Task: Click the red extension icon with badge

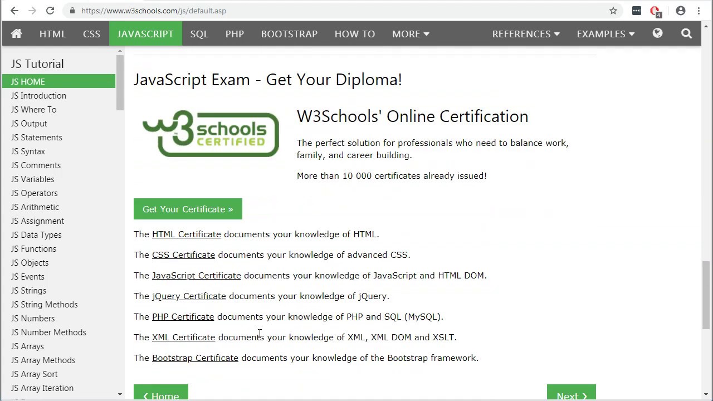Action: [x=655, y=11]
